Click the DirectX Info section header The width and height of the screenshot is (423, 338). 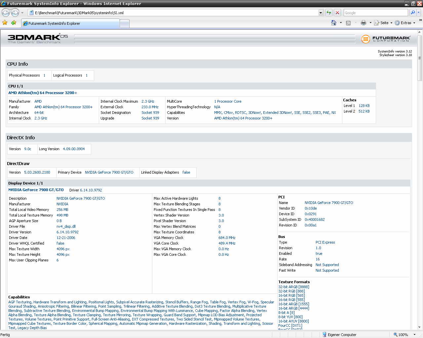coord(209,138)
